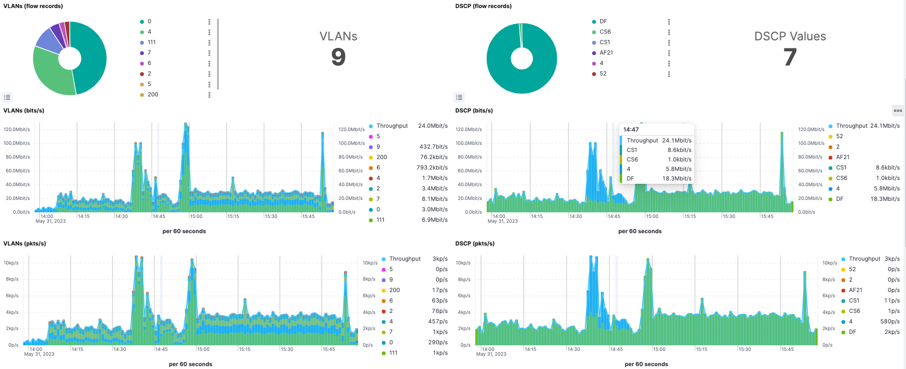906x369 pixels.
Task: Click the VLANs metric value 9
Action: coord(338,57)
